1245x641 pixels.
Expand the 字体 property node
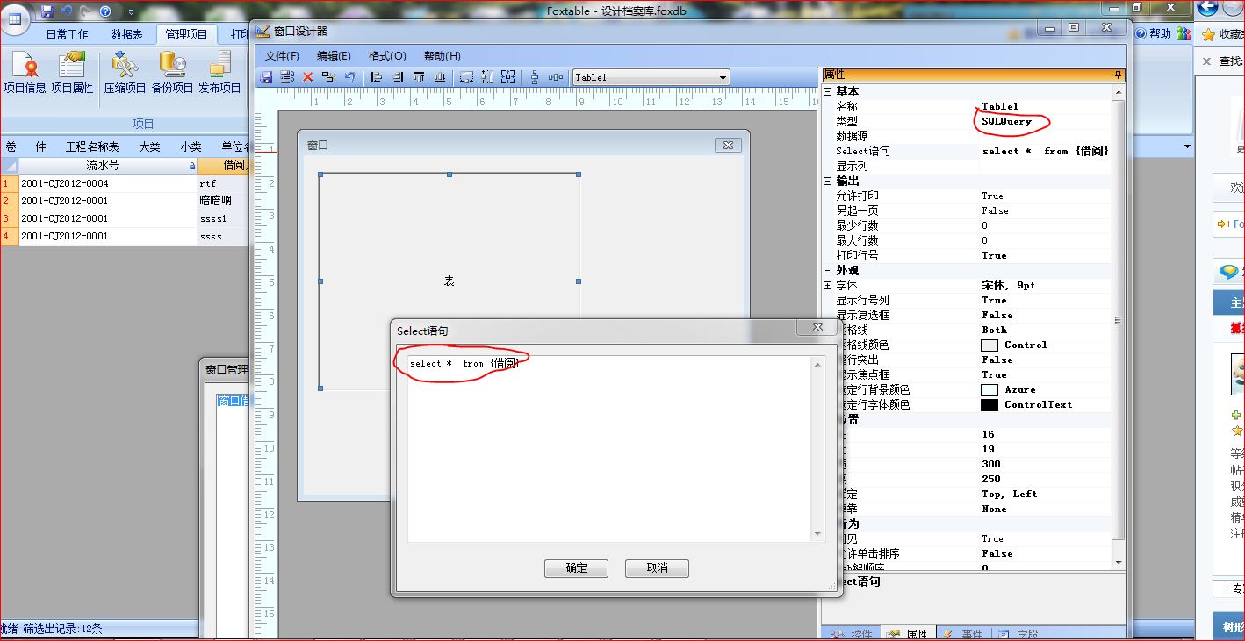coord(827,285)
